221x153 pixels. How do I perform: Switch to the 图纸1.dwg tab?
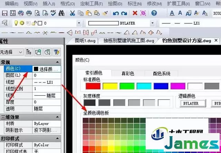85,41
